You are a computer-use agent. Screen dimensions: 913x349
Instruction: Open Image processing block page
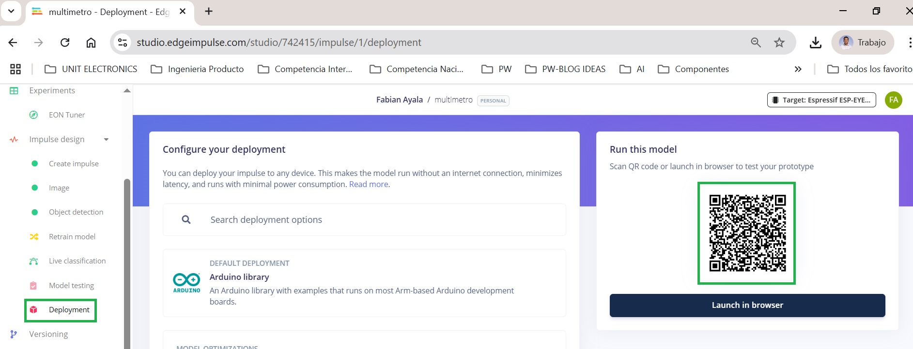[x=59, y=188]
